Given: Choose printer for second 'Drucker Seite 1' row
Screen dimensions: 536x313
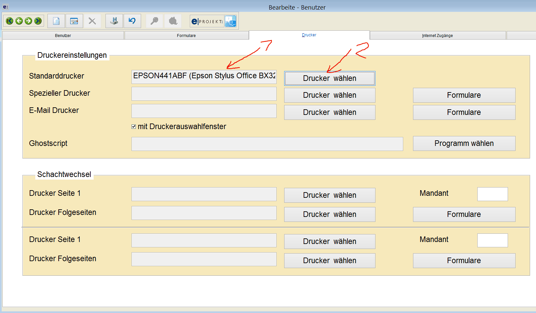Looking at the screenshot, I should [330, 241].
